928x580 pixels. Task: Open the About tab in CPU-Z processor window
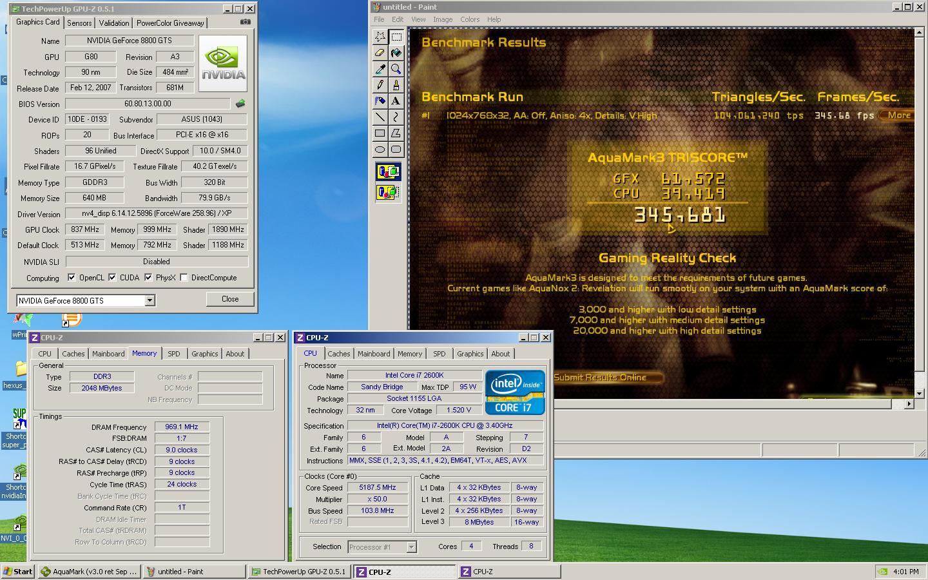pos(501,354)
